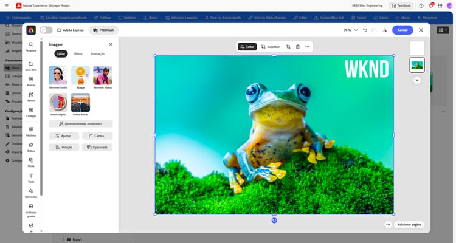Viewport: 456px width, 243px height.
Task: Click Mover in the AEM action bar
Action: click(402, 18)
